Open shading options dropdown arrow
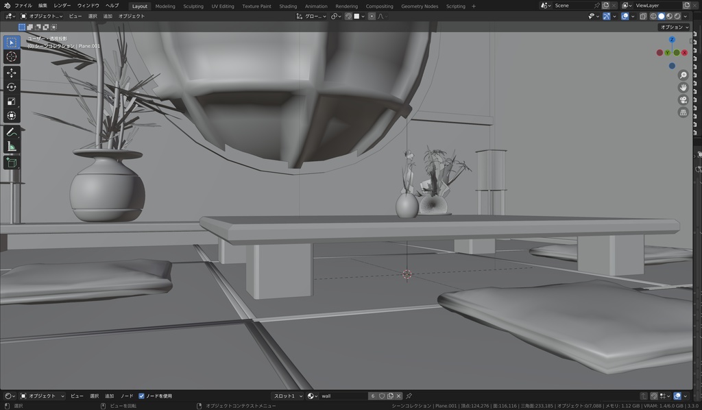The image size is (702, 410). pyautogui.click(x=686, y=16)
